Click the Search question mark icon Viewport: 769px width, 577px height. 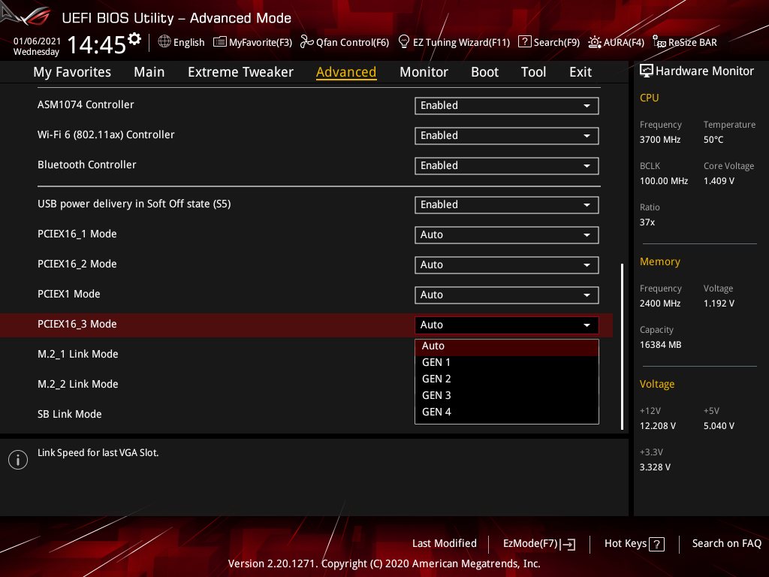(x=524, y=42)
